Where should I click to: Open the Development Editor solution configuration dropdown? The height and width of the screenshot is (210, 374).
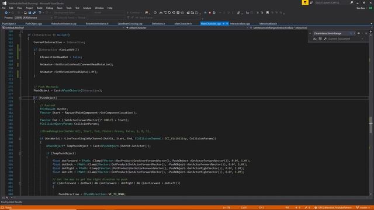[72, 13]
